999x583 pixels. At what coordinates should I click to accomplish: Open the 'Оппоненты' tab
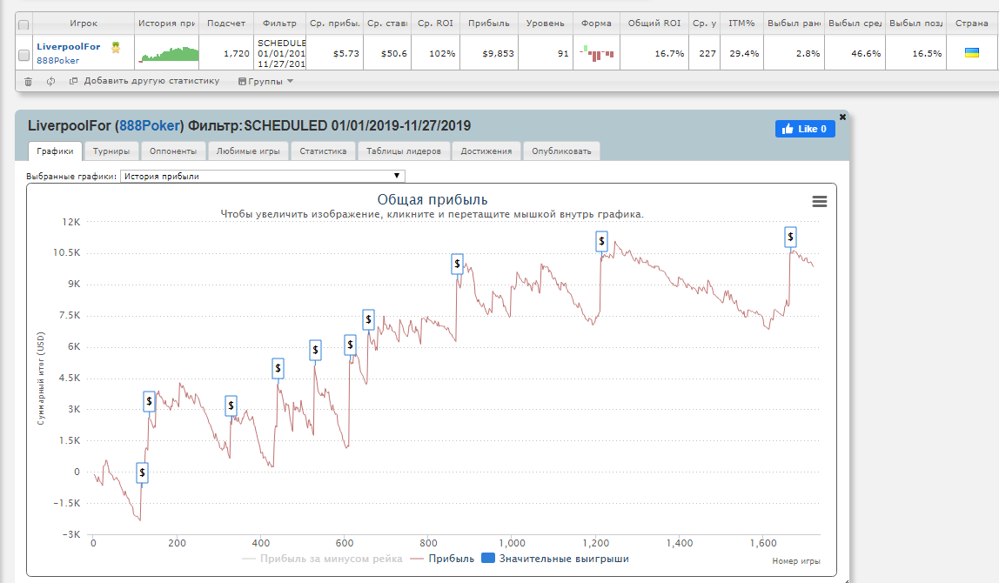tap(173, 151)
